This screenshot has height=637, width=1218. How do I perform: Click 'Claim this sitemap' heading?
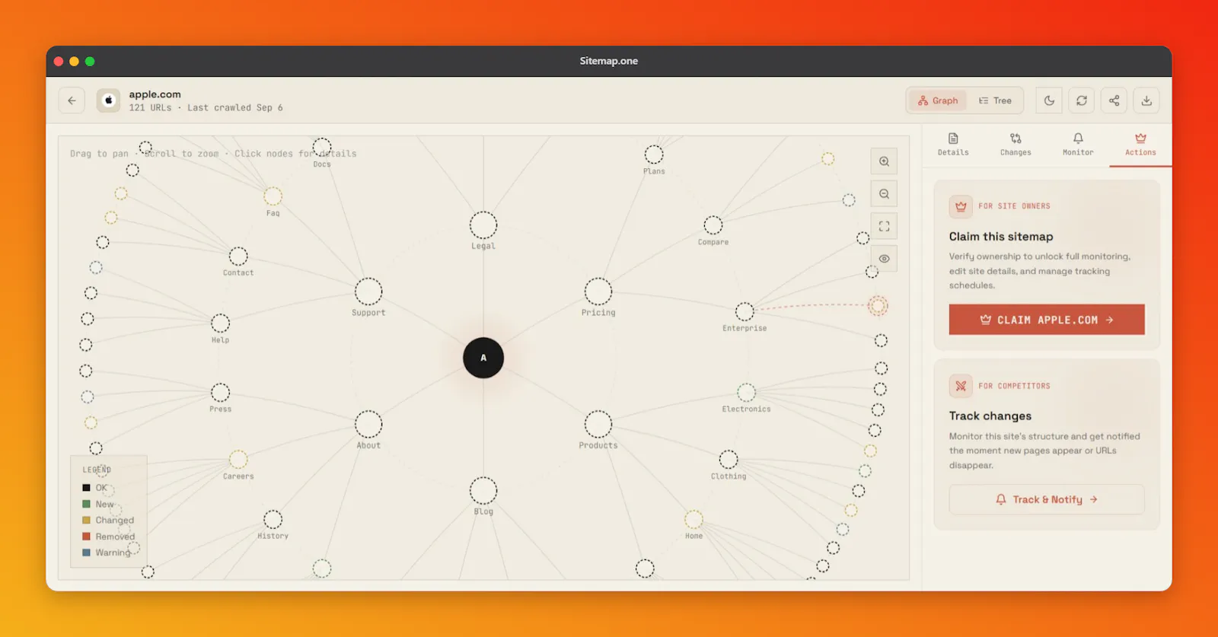pos(1001,237)
